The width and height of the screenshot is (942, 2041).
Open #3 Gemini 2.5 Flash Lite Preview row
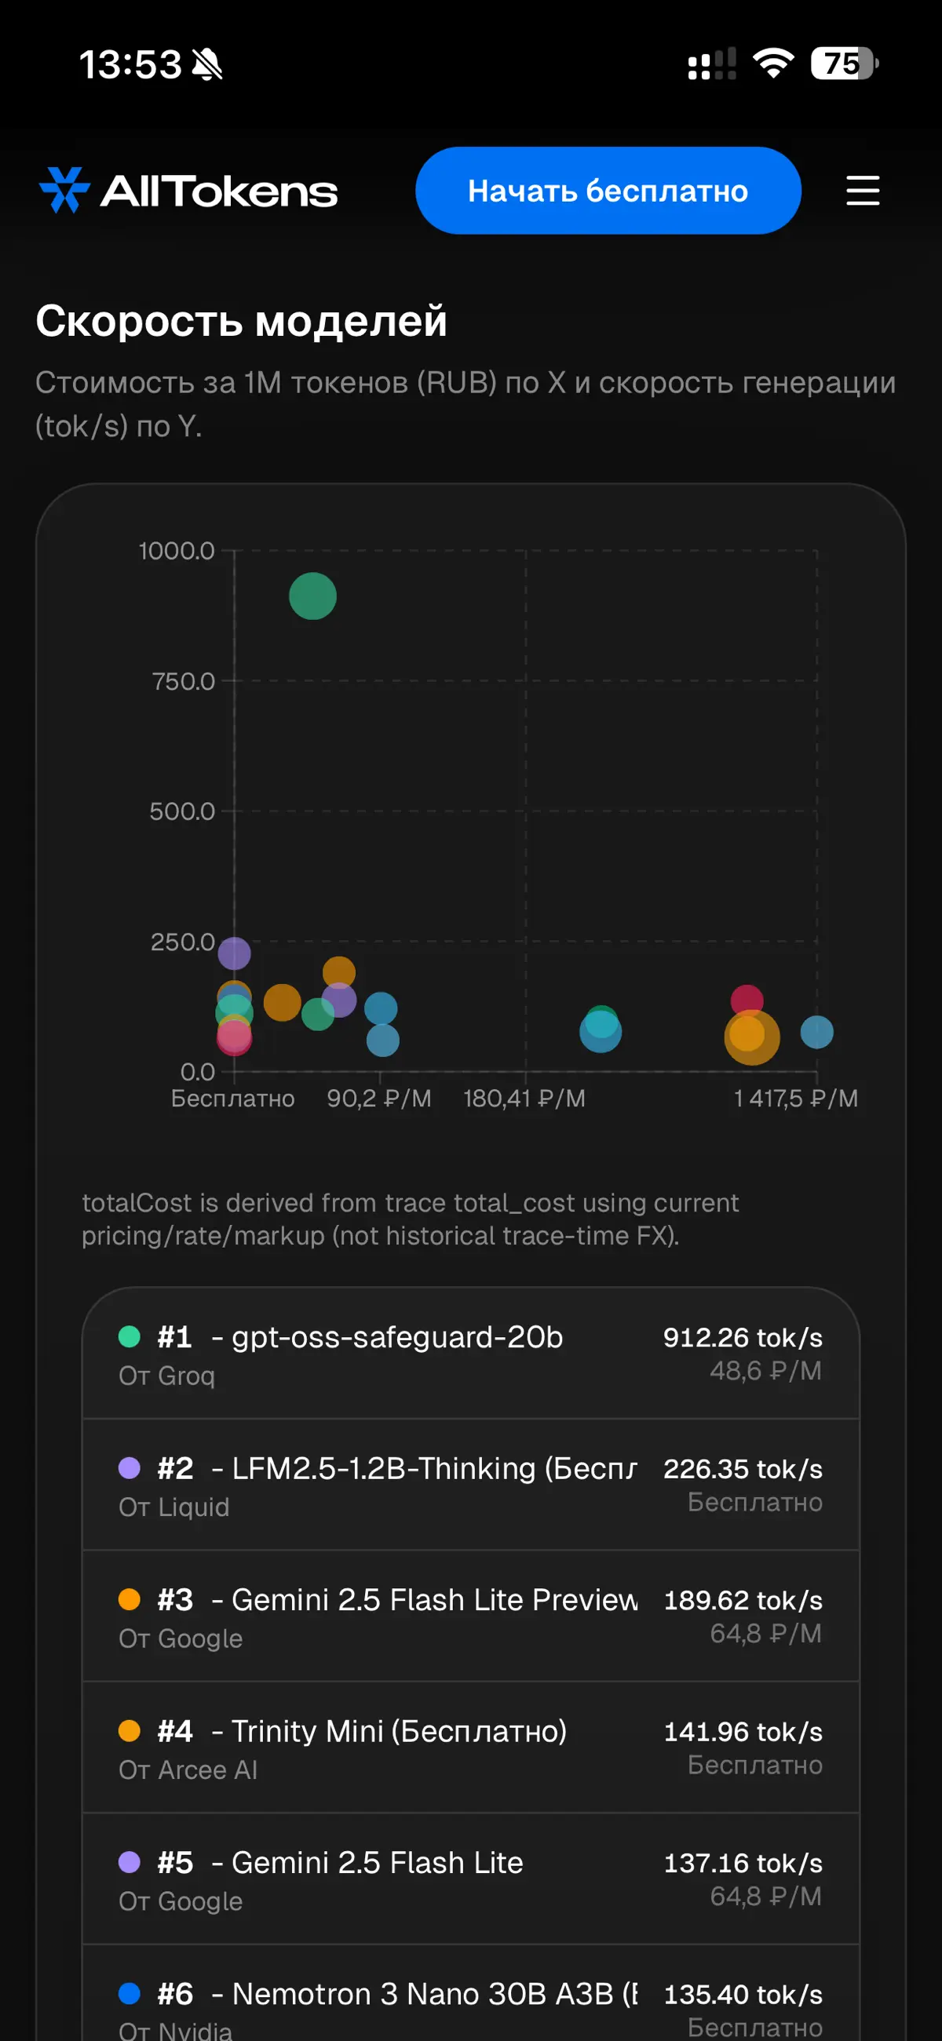click(471, 1616)
